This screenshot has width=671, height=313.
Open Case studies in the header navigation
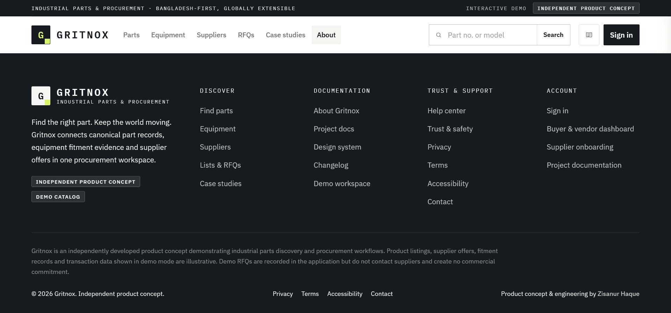[x=286, y=35]
